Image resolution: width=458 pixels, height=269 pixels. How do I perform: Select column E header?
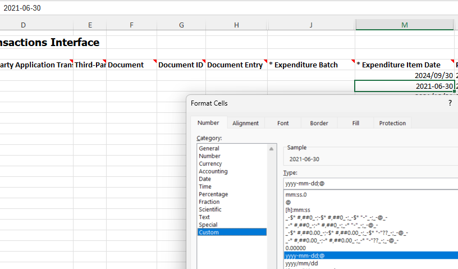click(90, 25)
